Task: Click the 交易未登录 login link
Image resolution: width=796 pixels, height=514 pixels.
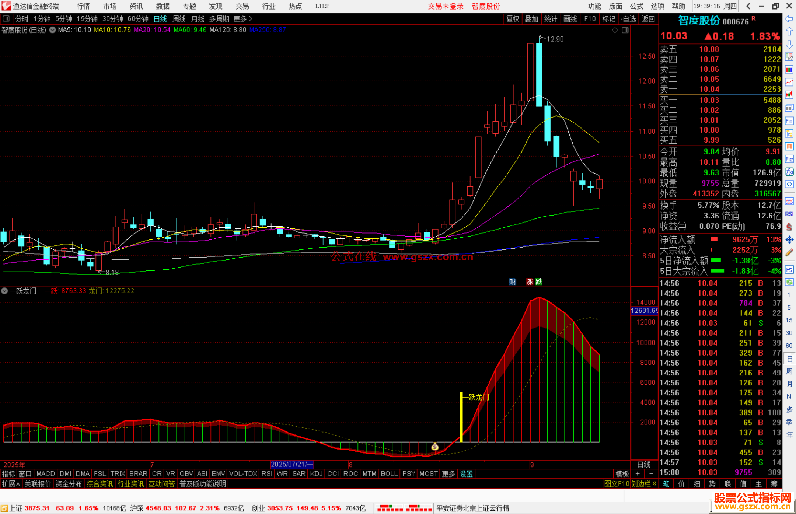Action: 446,6
